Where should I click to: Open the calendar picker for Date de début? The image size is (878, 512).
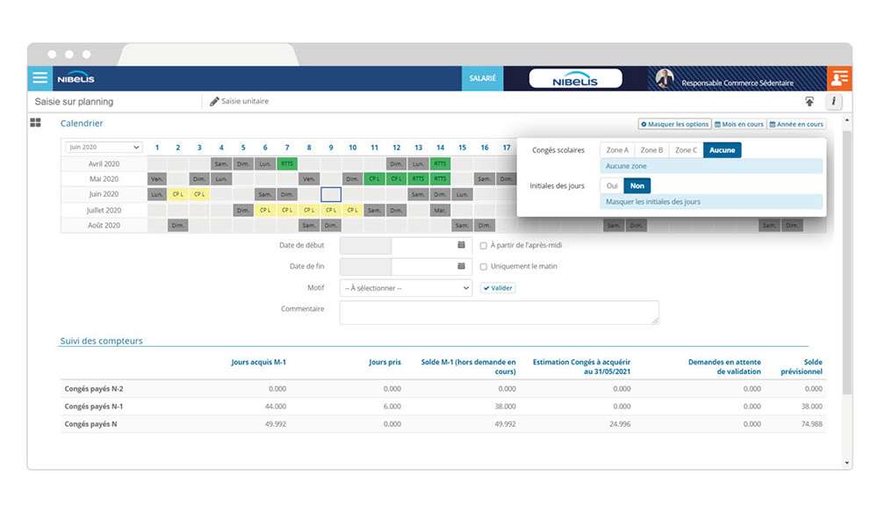461,246
